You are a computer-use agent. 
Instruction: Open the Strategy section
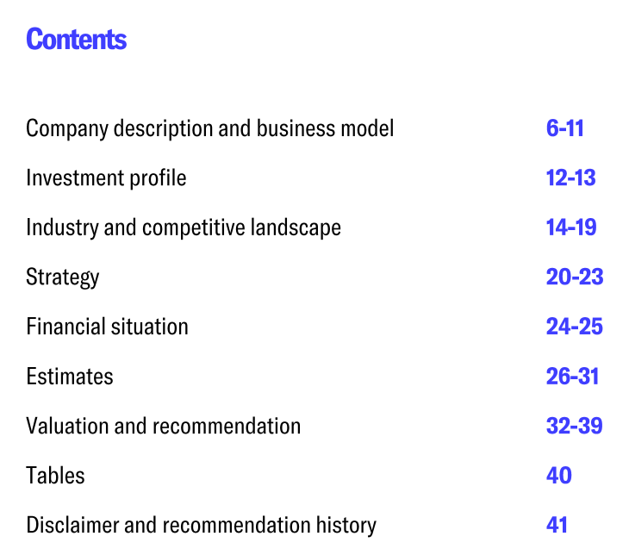pyautogui.click(x=63, y=277)
